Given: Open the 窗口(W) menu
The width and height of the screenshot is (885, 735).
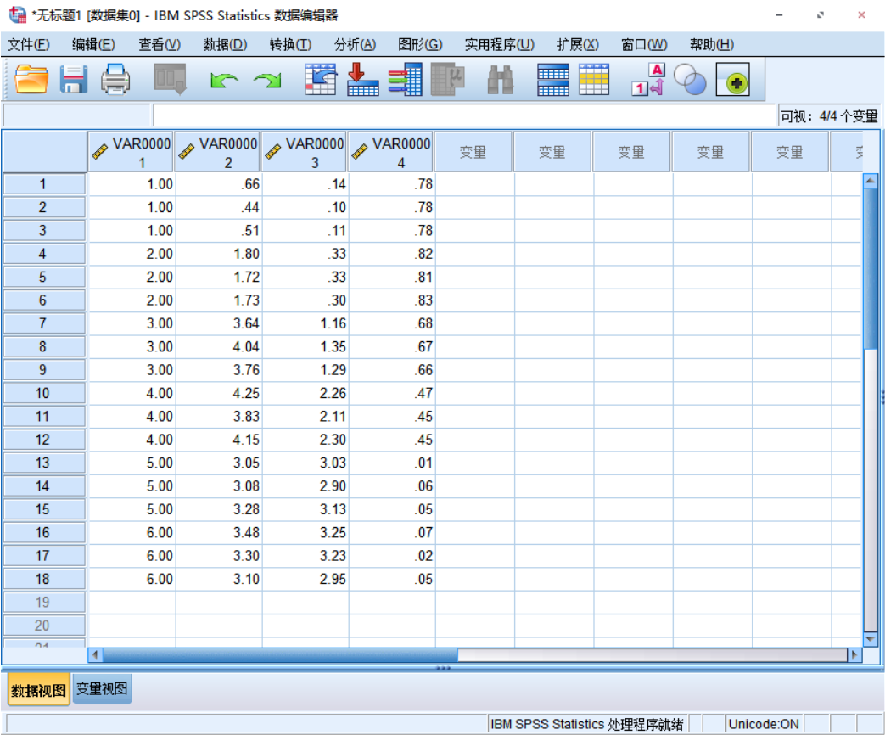Looking at the screenshot, I should (644, 45).
